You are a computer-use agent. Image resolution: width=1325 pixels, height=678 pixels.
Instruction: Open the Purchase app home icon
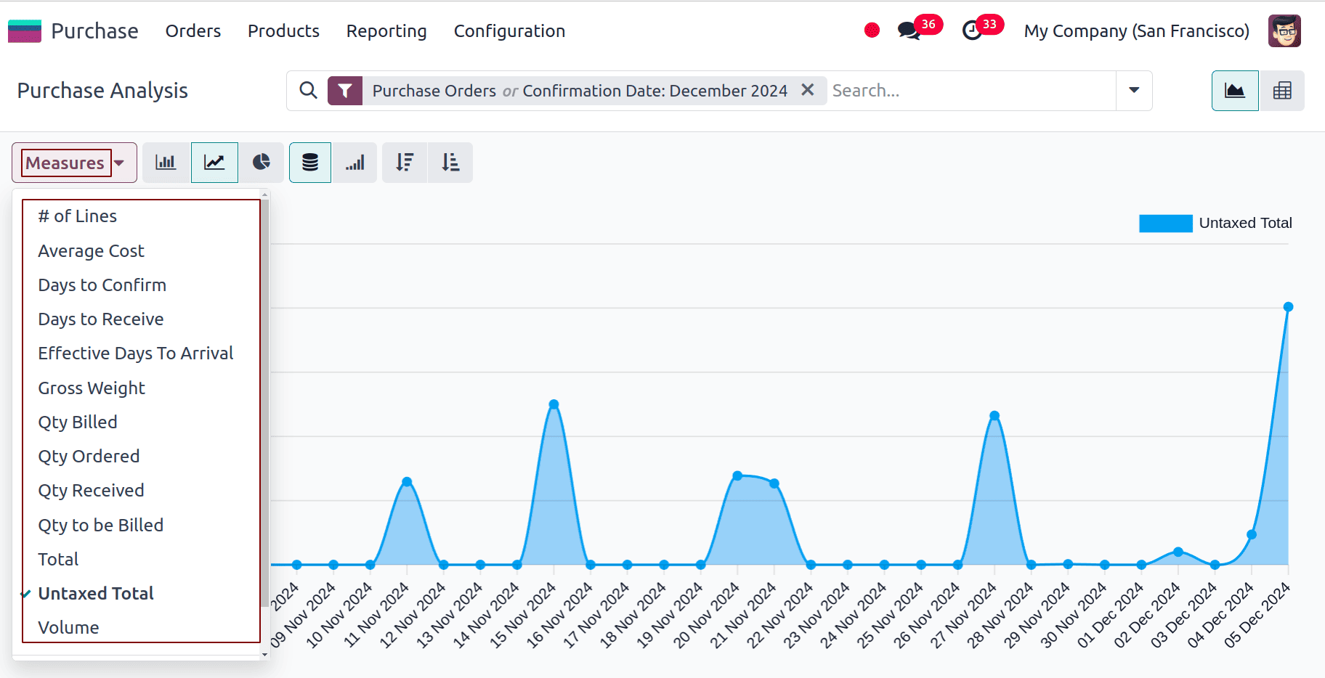25,31
